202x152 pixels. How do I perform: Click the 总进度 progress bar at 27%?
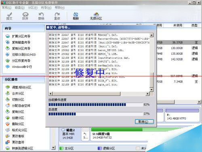96,114
